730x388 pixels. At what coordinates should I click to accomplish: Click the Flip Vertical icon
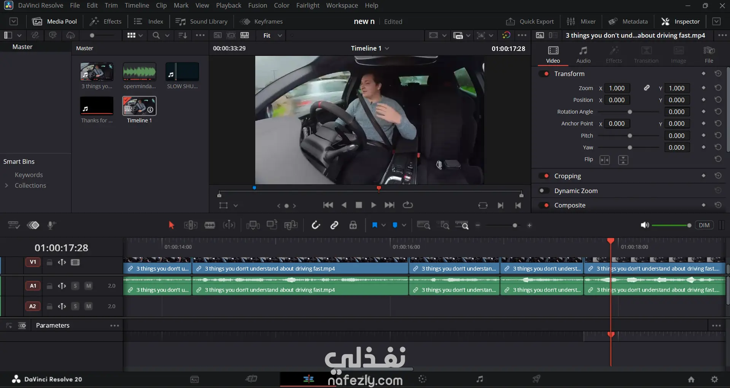pos(623,160)
